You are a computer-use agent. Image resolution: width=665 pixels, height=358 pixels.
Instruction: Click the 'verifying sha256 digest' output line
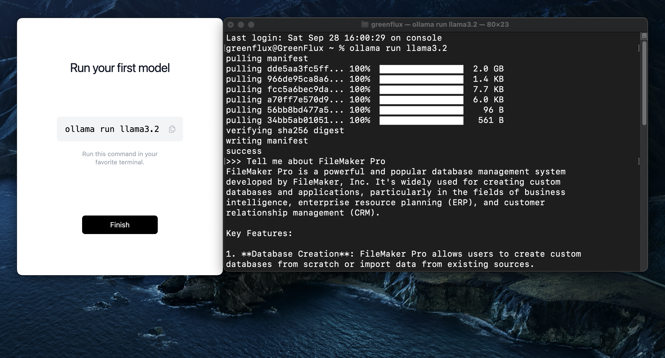pos(285,130)
